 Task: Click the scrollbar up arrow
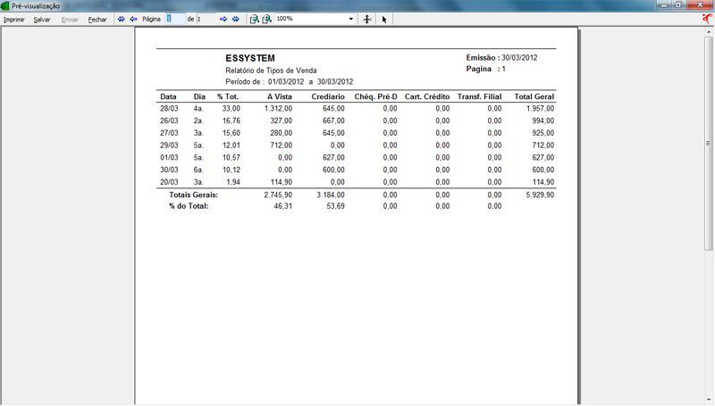pos(709,32)
